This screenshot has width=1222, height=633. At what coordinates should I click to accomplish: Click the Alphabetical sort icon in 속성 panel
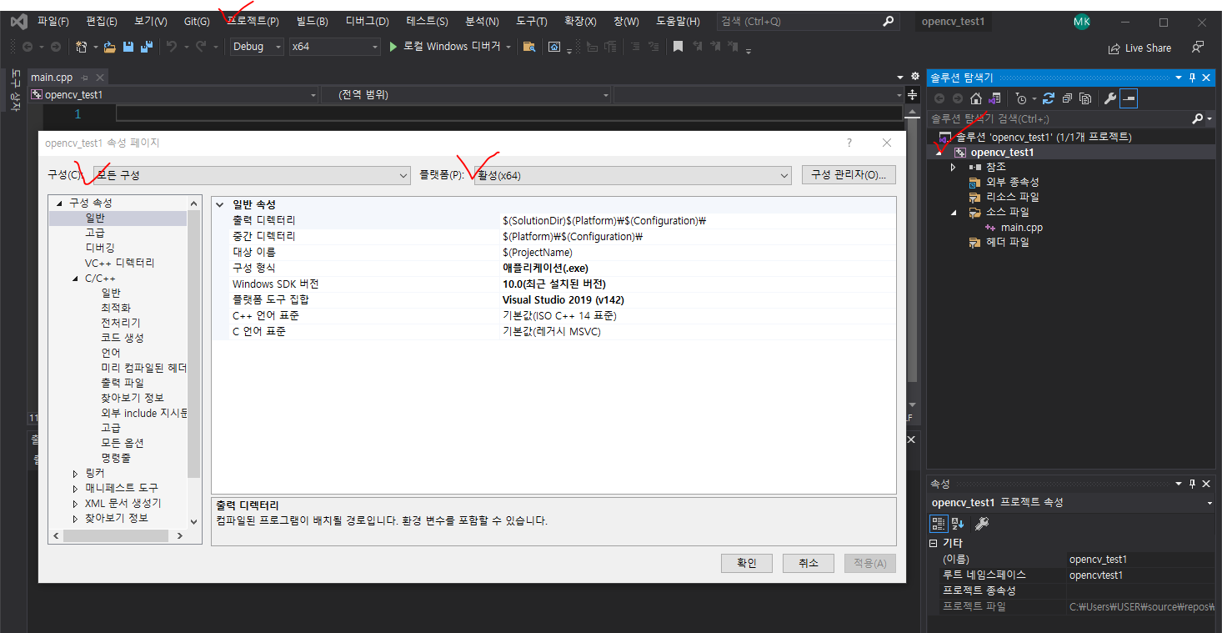(958, 523)
